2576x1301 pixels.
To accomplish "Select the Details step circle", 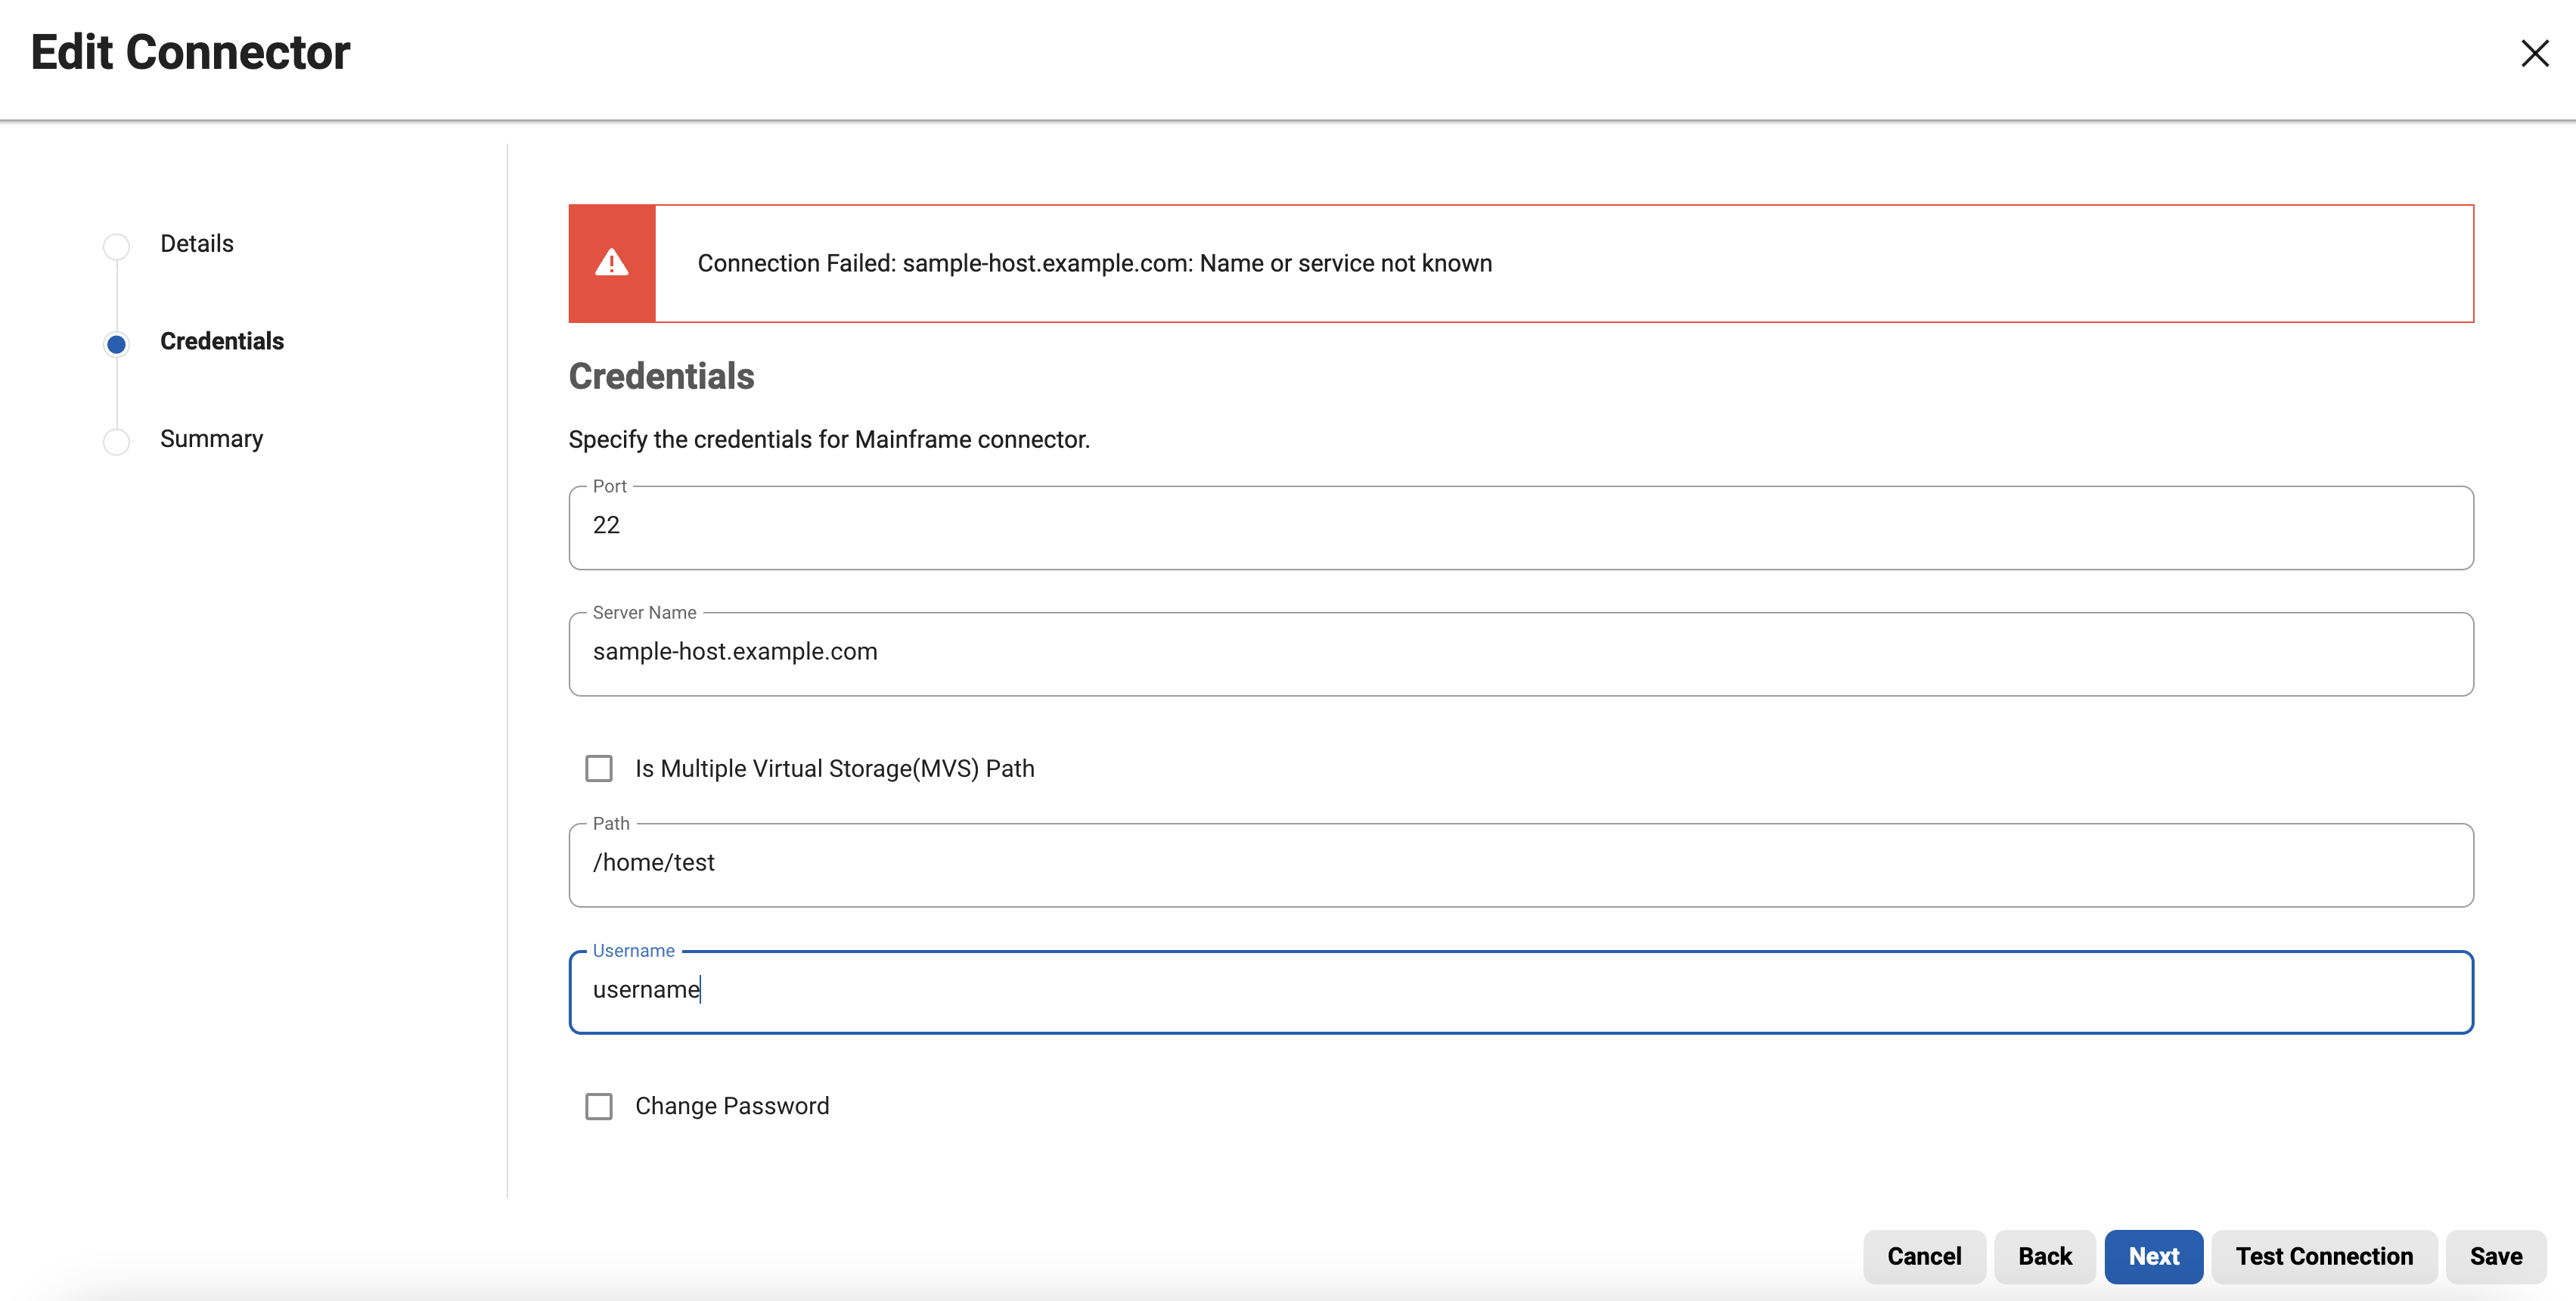I will click(116, 246).
